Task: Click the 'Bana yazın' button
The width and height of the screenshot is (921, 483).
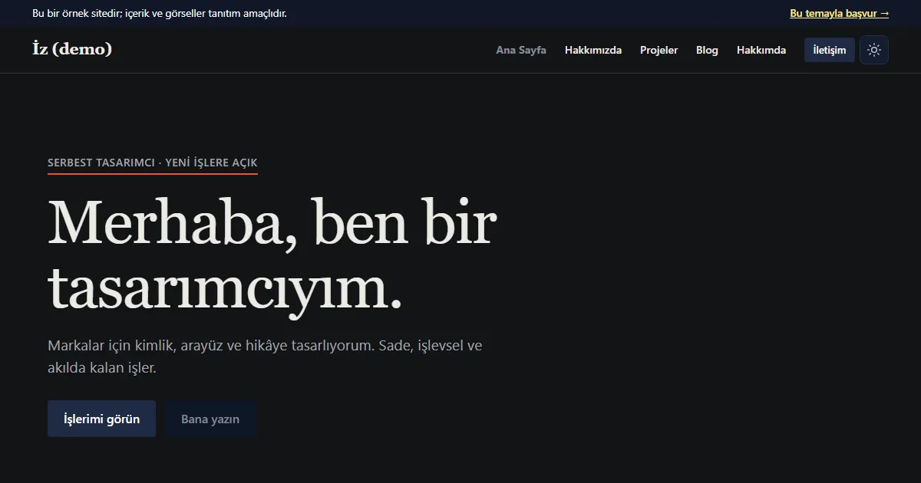Action: pos(210,419)
